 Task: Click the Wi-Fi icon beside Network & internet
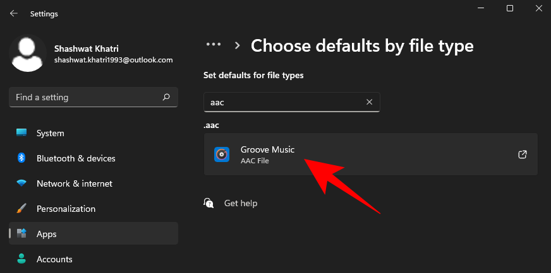click(21, 183)
